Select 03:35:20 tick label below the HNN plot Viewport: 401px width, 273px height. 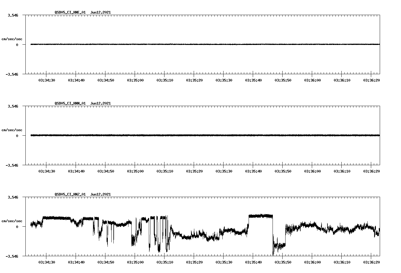click(194, 171)
